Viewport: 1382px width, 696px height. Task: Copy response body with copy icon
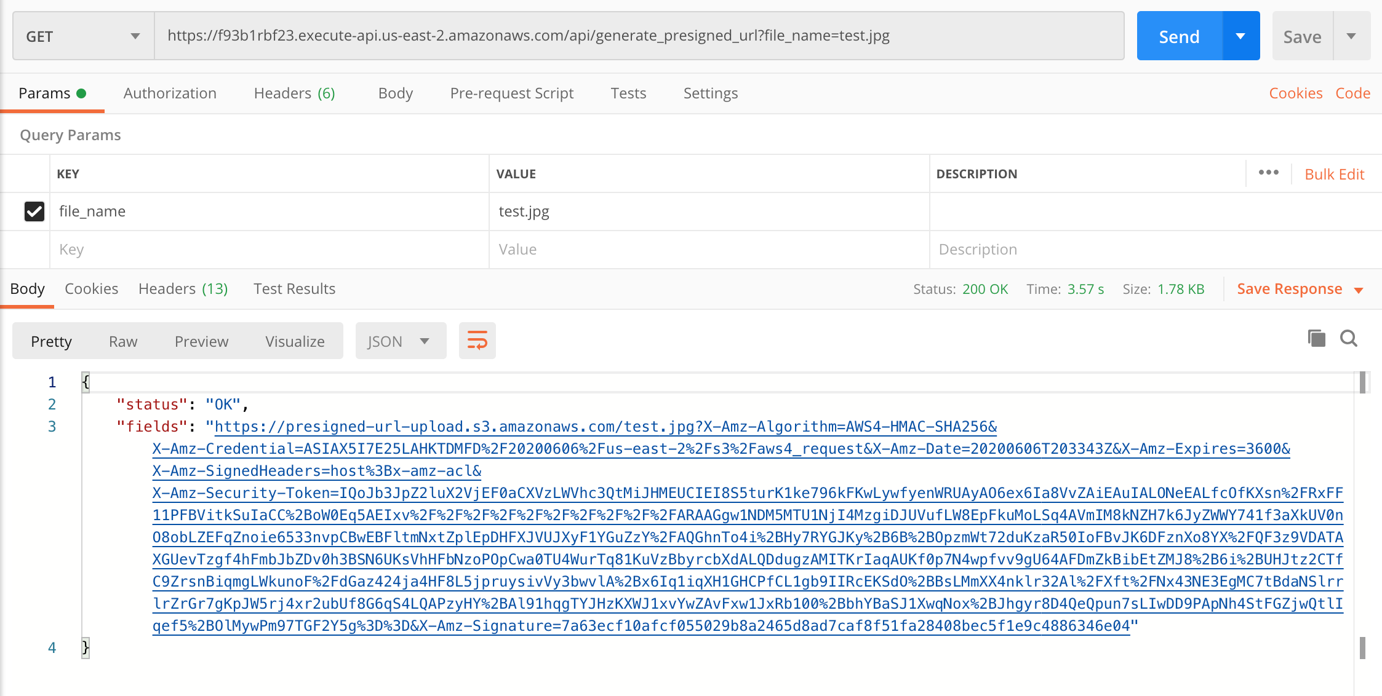(1316, 338)
